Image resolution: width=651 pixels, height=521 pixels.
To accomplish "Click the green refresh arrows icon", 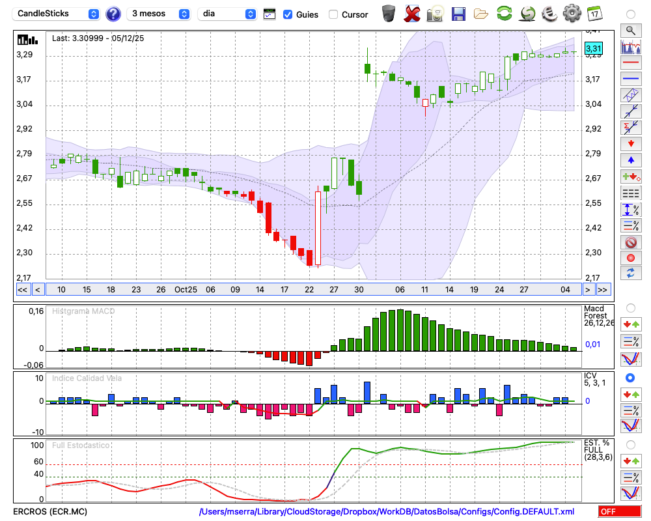I will pyautogui.click(x=504, y=14).
